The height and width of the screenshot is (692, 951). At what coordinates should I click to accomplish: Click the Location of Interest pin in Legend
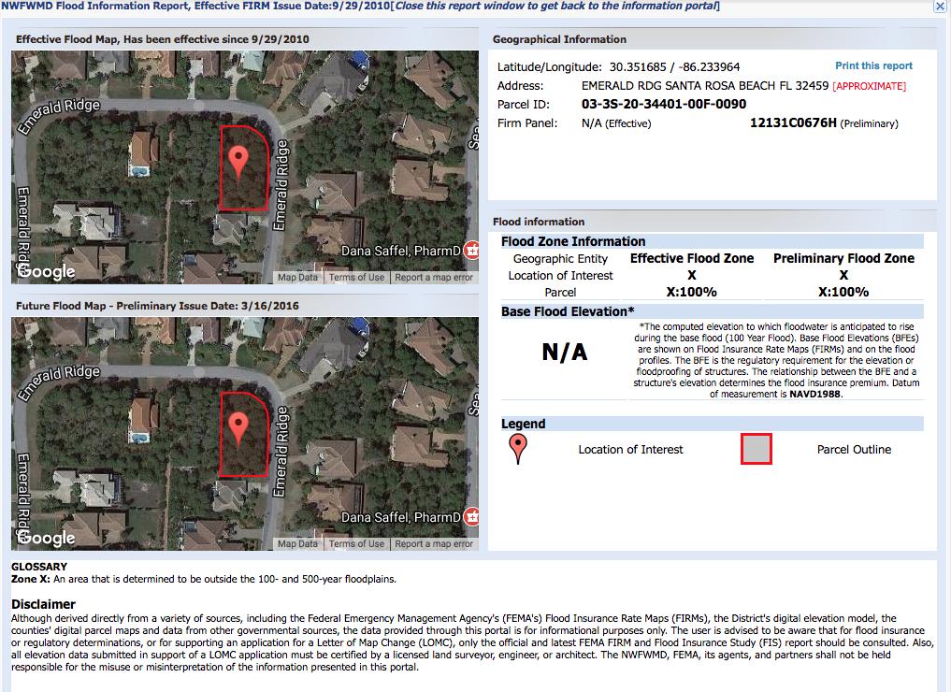(518, 450)
